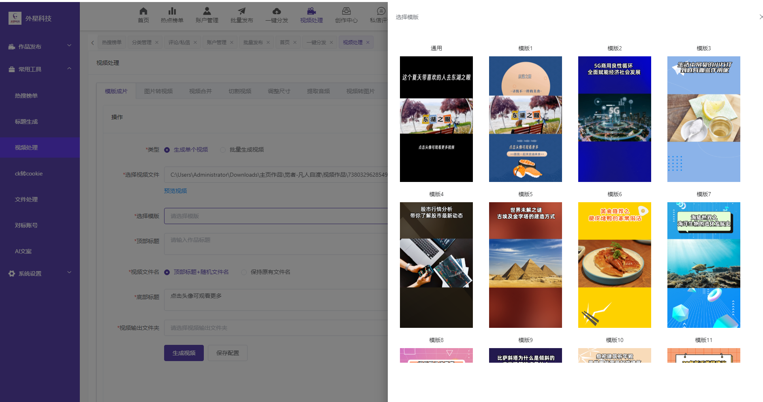This screenshot has width=763, height=402.
Task: Open the 热点榜单 chart icon
Action: point(172,11)
